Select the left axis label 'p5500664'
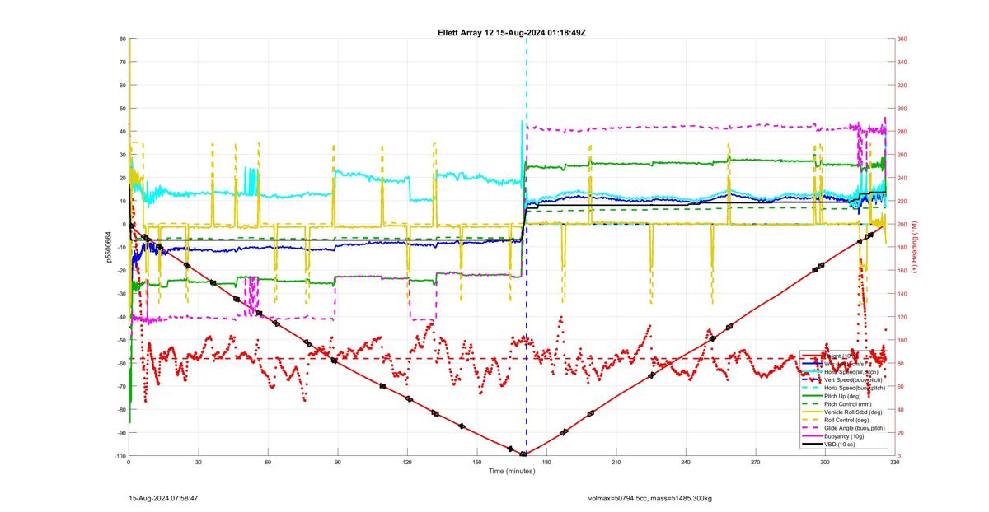The image size is (989, 512). coord(109,247)
